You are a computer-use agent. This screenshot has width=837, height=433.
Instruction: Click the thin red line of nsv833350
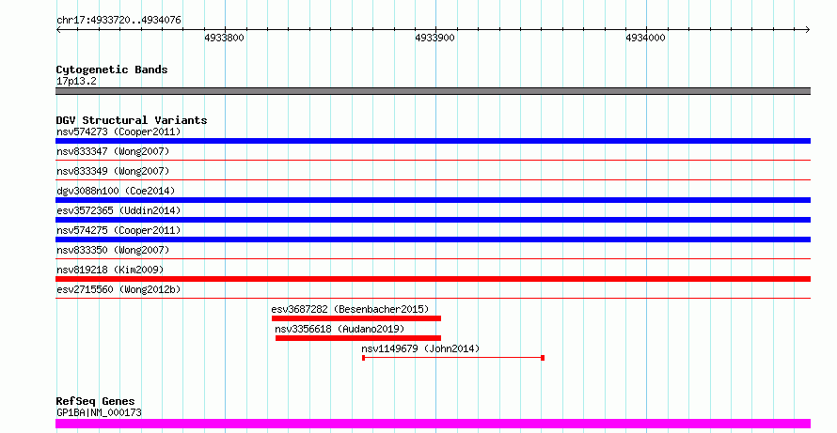(433, 258)
